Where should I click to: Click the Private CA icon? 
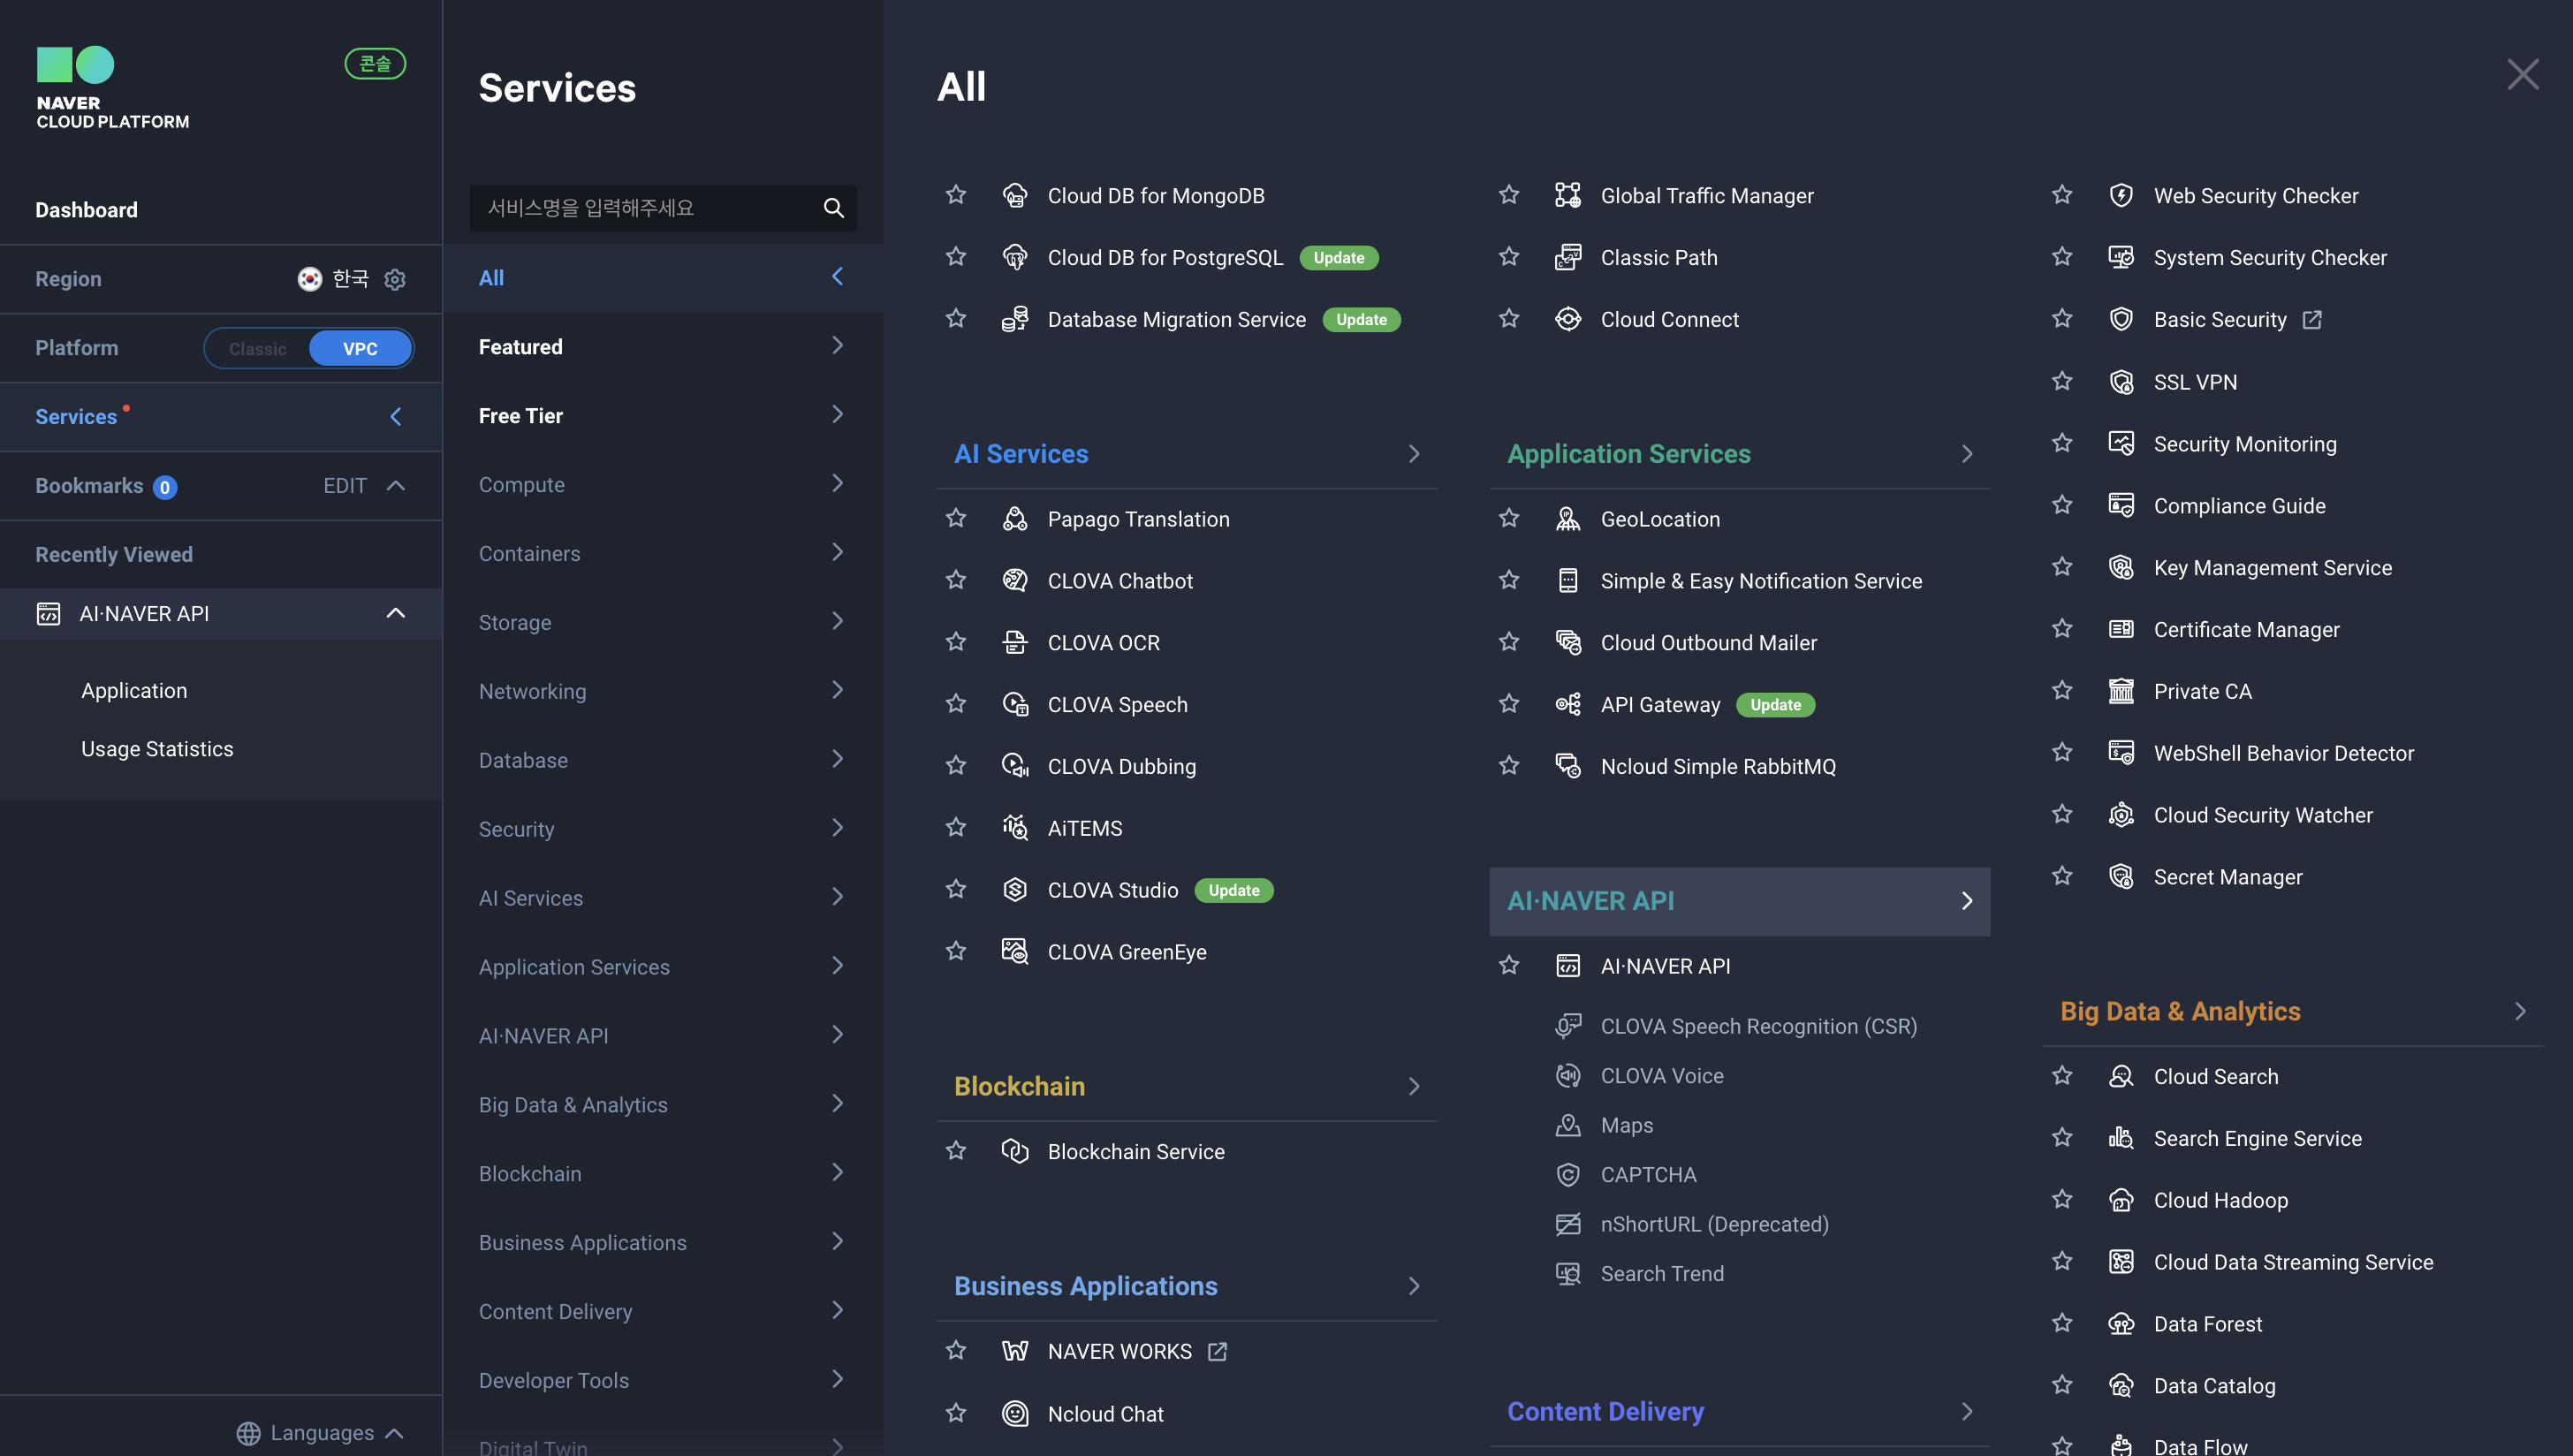[2120, 691]
